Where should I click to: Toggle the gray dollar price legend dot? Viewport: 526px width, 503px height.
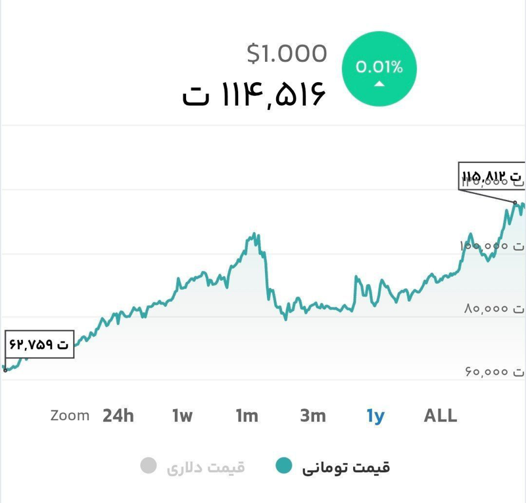[149, 467]
